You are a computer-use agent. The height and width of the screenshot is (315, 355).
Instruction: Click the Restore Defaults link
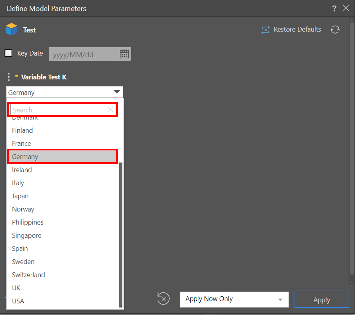pyautogui.click(x=297, y=30)
